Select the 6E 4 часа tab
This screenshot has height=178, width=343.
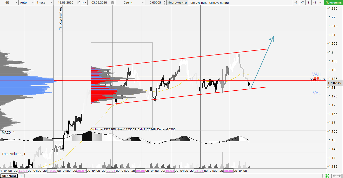(9, 176)
